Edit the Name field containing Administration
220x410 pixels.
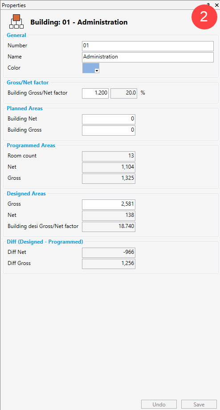(148, 57)
